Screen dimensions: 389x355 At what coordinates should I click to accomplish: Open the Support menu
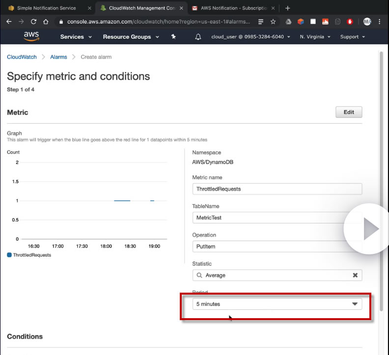(353, 37)
